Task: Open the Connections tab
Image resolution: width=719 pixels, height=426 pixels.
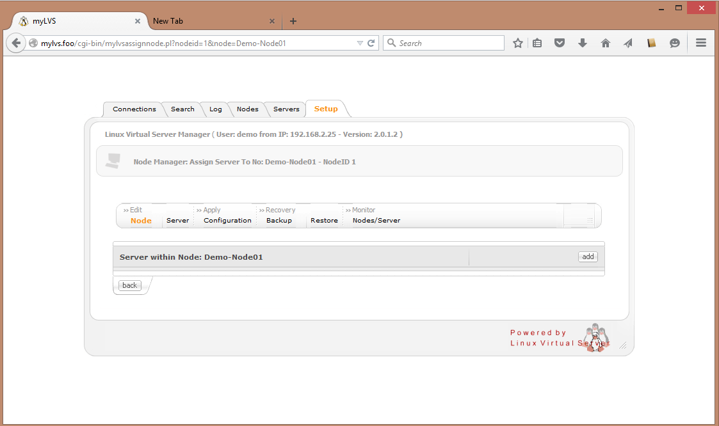Action: coord(134,109)
